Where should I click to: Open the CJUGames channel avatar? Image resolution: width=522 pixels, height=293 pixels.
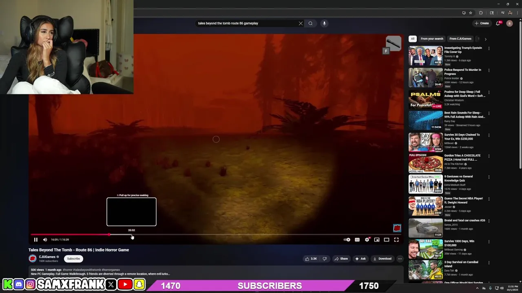pyautogui.click(x=33, y=258)
